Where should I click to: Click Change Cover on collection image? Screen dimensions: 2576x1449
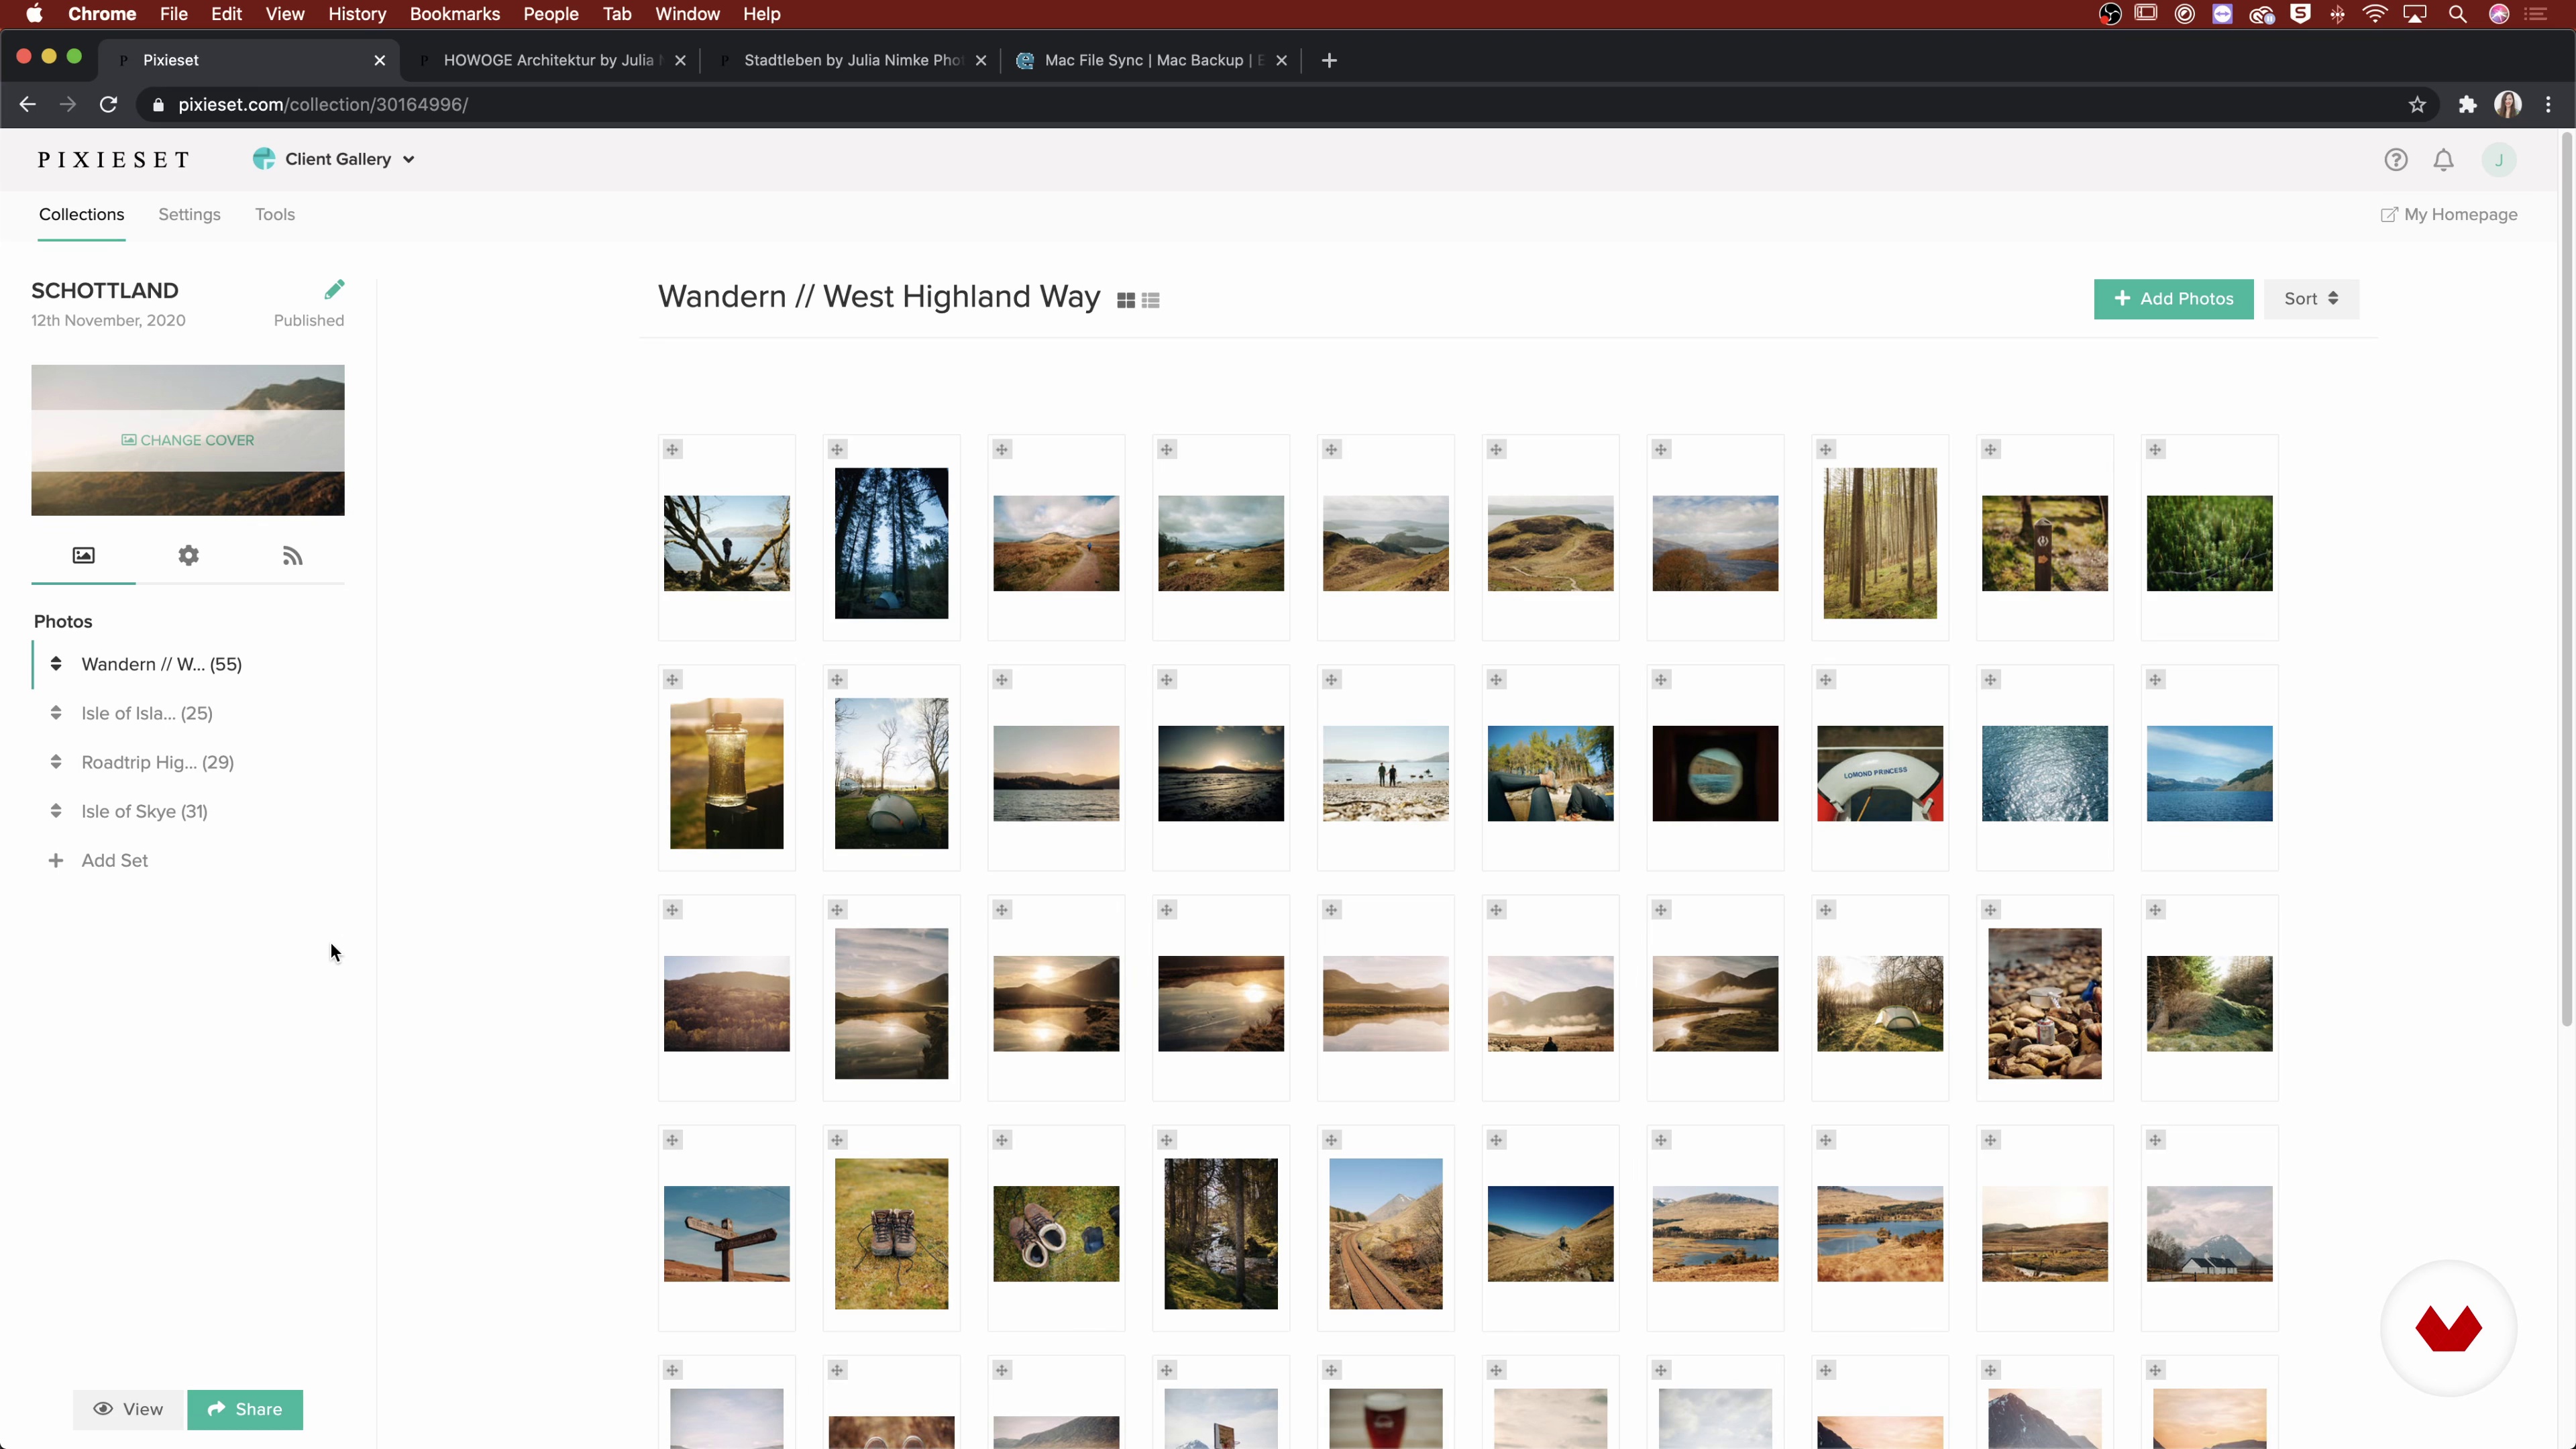point(188,441)
